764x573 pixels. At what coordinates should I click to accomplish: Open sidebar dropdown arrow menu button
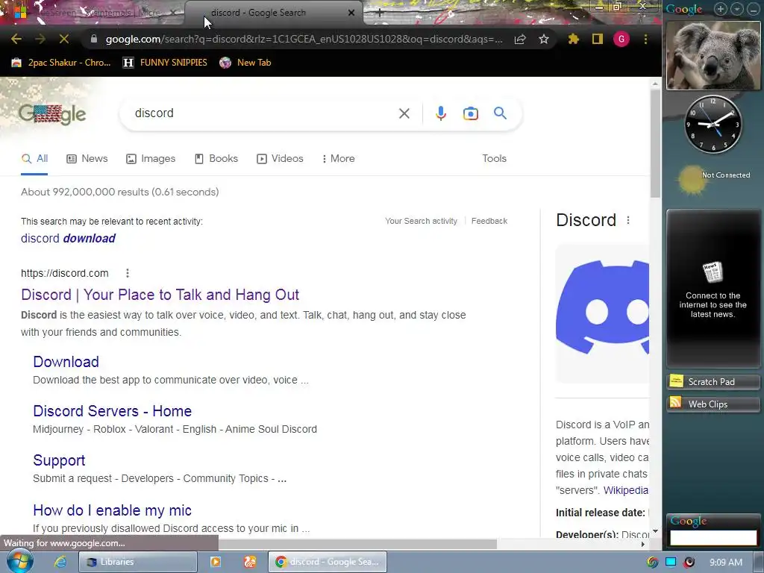tap(737, 9)
